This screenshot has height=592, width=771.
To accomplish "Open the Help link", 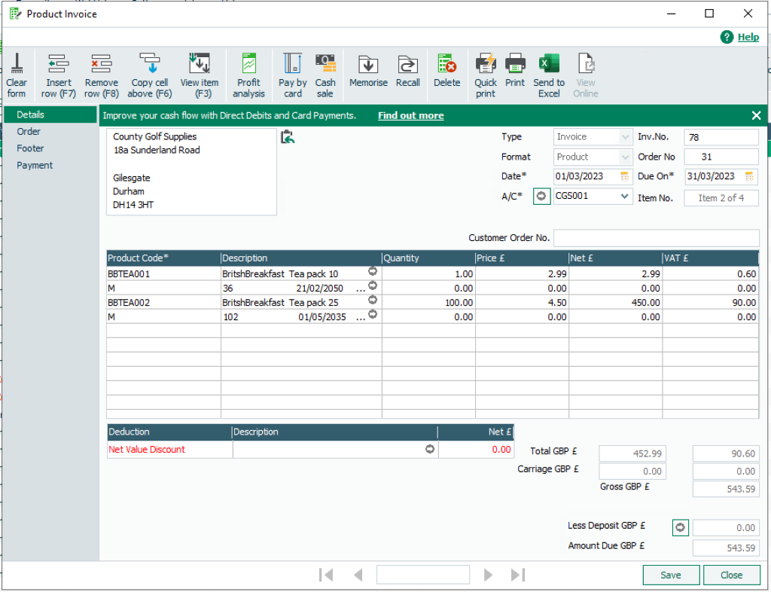I will [x=748, y=37].
